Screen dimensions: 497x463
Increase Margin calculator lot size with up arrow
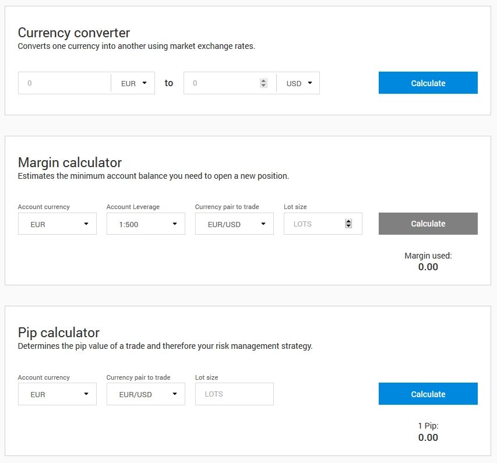pos(348,221)
